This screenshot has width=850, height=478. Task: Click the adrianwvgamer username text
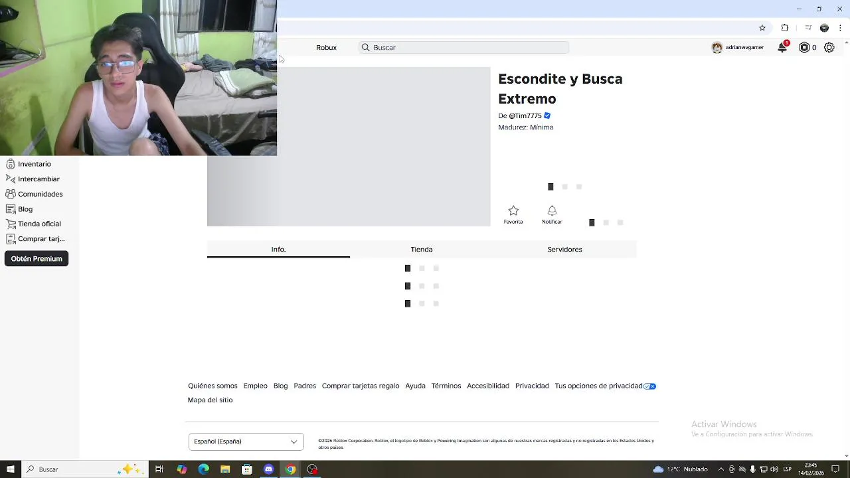tap(744, 48)
